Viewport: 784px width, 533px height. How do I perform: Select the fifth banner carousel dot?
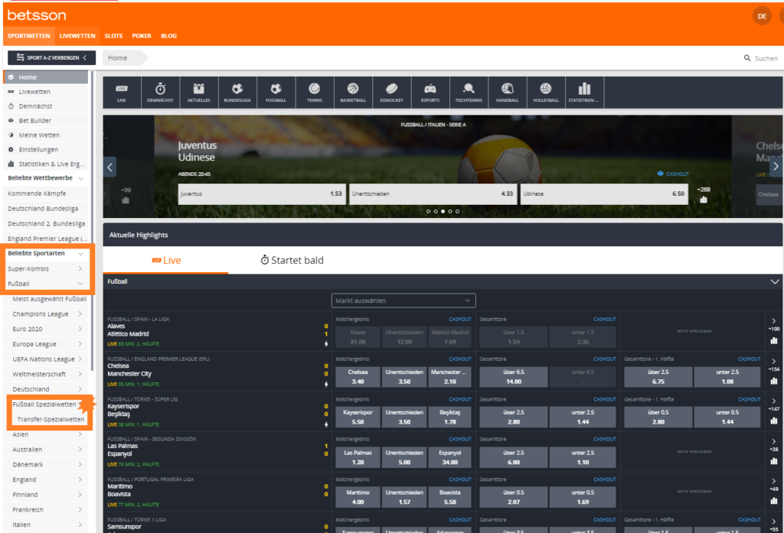[x=458, y=211]
